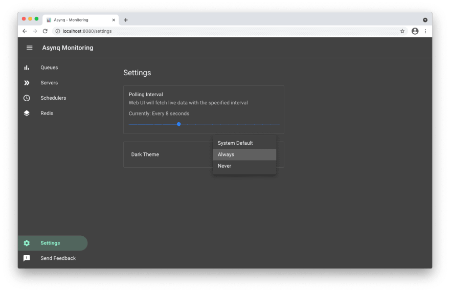450x292 pixels.
Task: Click the Polling Interval heading
Action: 146,95
